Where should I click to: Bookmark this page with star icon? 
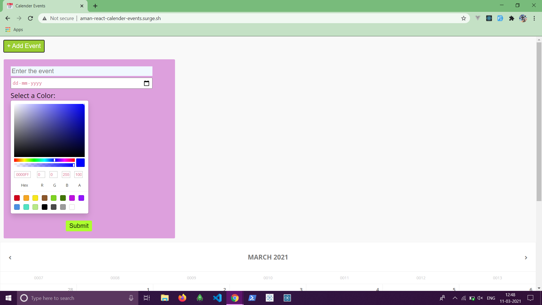(464, 18)
